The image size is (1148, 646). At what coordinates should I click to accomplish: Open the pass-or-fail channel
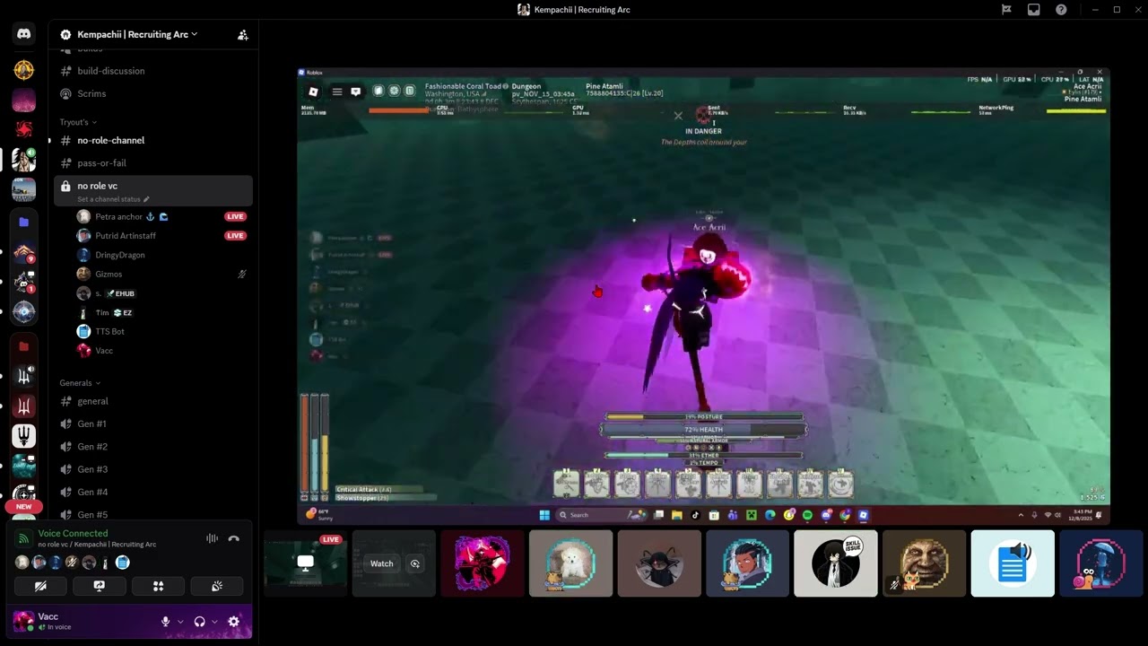tap(153, 163)
